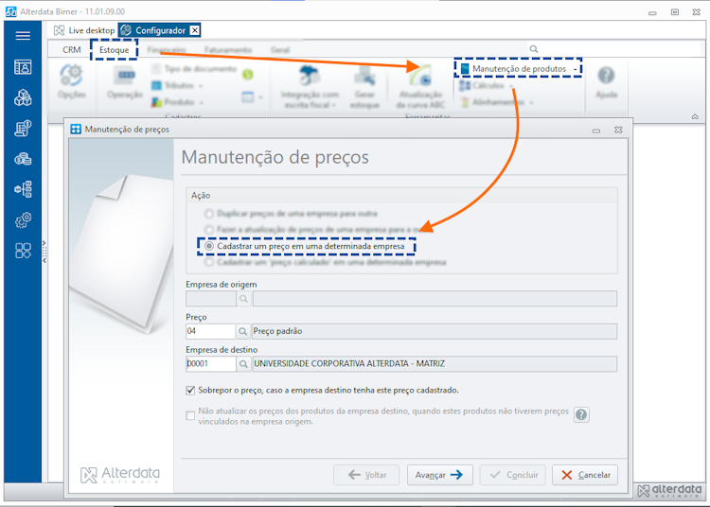This screenshot has height=507, width=710.
Task: Click the Empresa de origem code field
Action: pyautogui.click(x=211, y=299)
